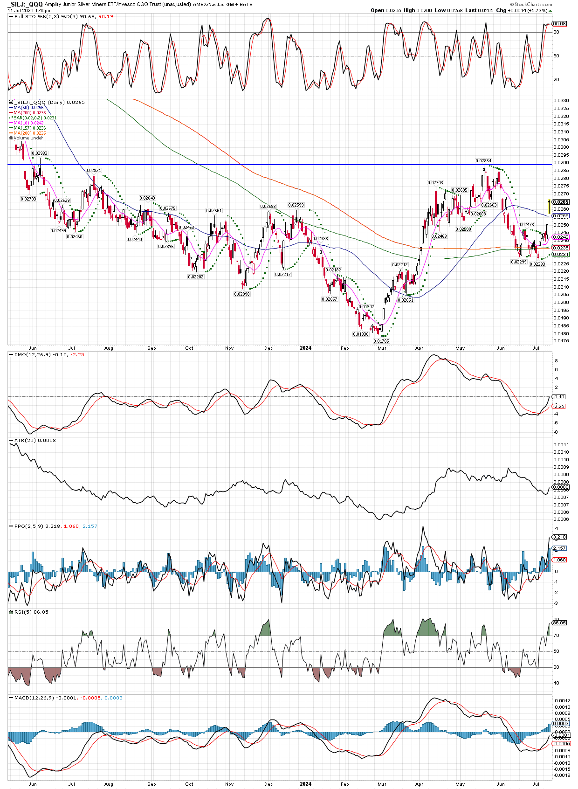This screenshot has width=578, height=789.
Task: Click the 0.0256 MA(50) axis tag
Action: [x=561, y=216]
